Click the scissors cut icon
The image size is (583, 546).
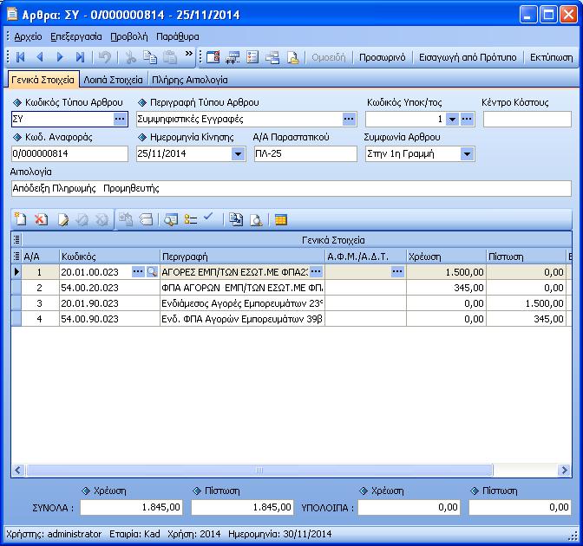coord(130,57)
